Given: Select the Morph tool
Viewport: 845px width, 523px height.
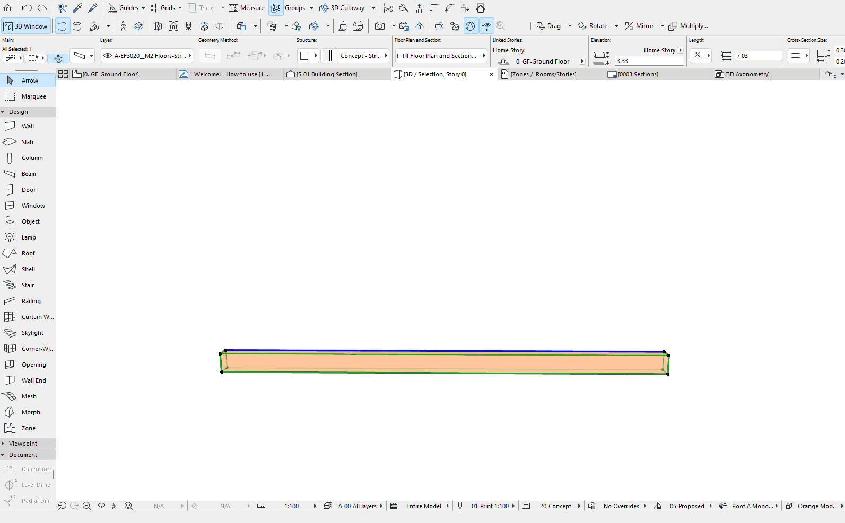Looking at the screenshot, I should coord(28,412).
